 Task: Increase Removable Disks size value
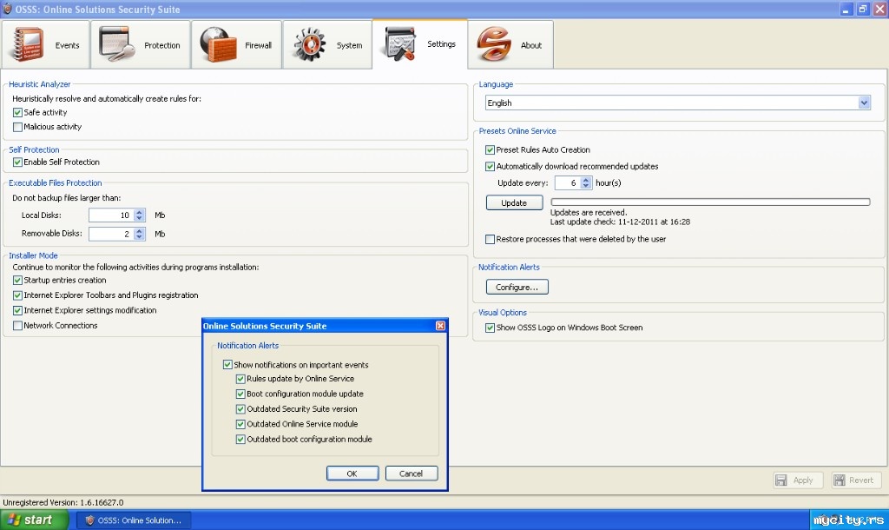[139, 230]
